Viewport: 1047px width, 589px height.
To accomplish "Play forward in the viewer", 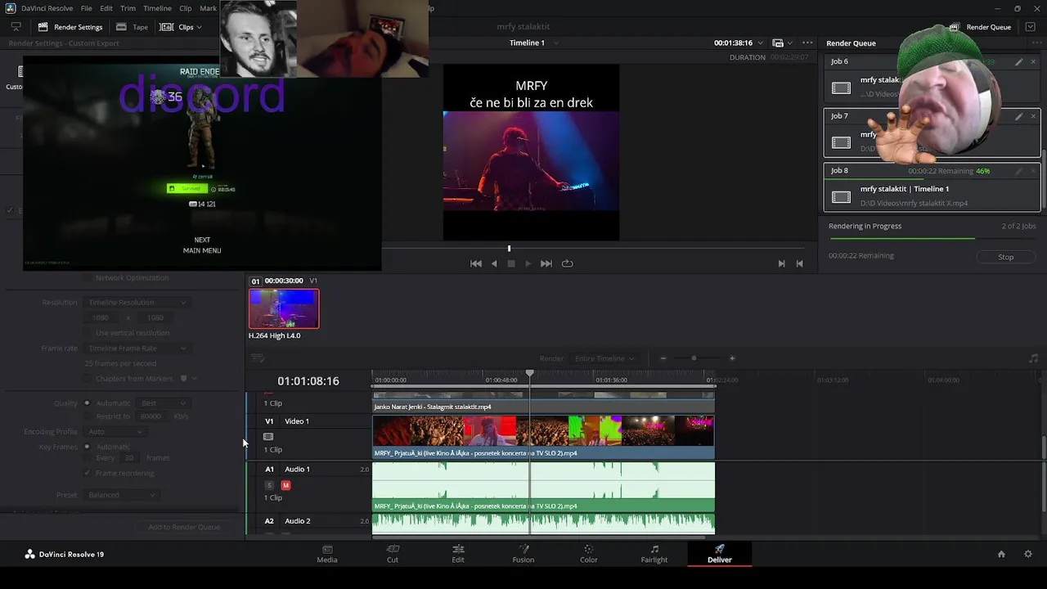I will coord(528,263).
